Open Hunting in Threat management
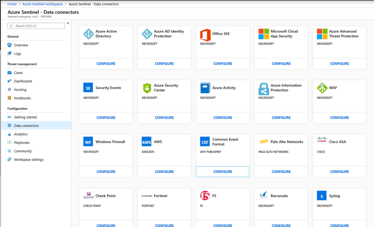 (x=20, y=90)
